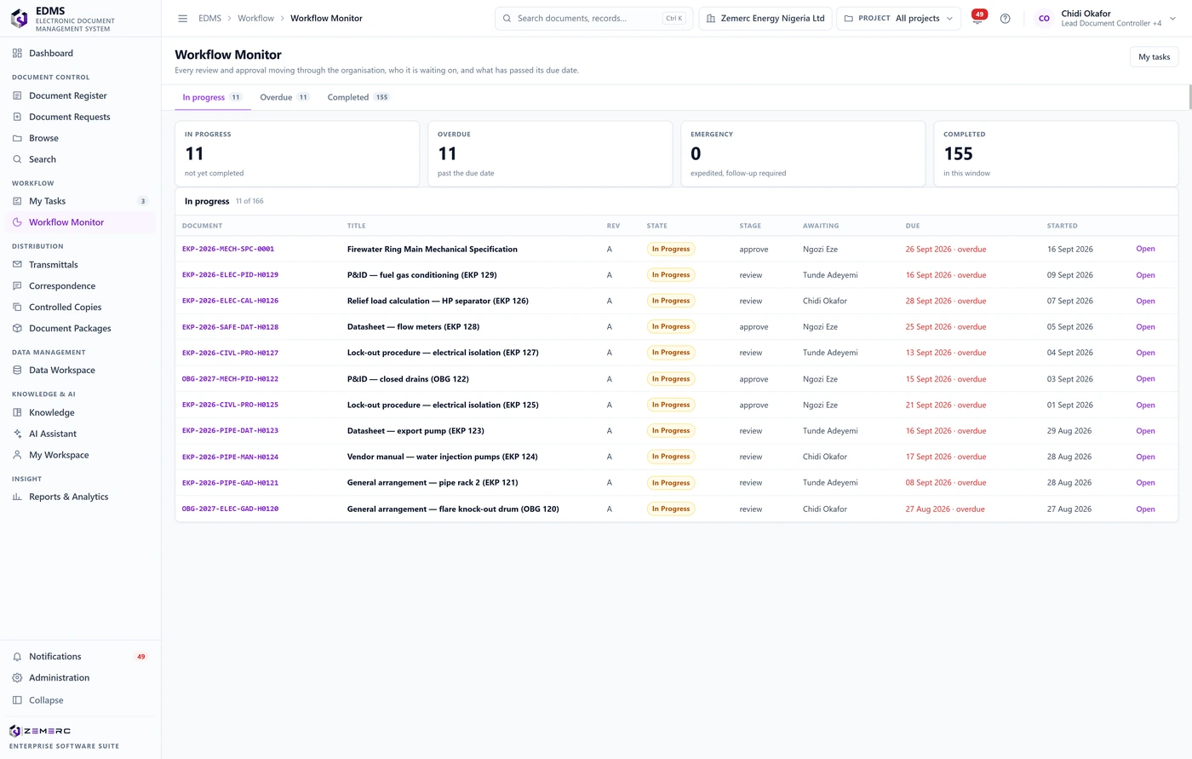Click the Browse folder icon
This screenshot has width=1192, height=759.
tap(17, 138)
